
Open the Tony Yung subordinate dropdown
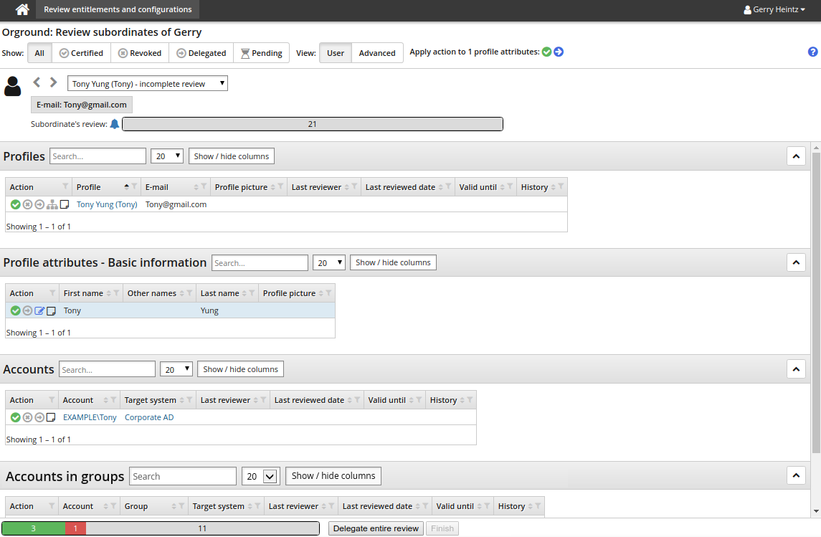pyautogui.click(x=148, y=84)
